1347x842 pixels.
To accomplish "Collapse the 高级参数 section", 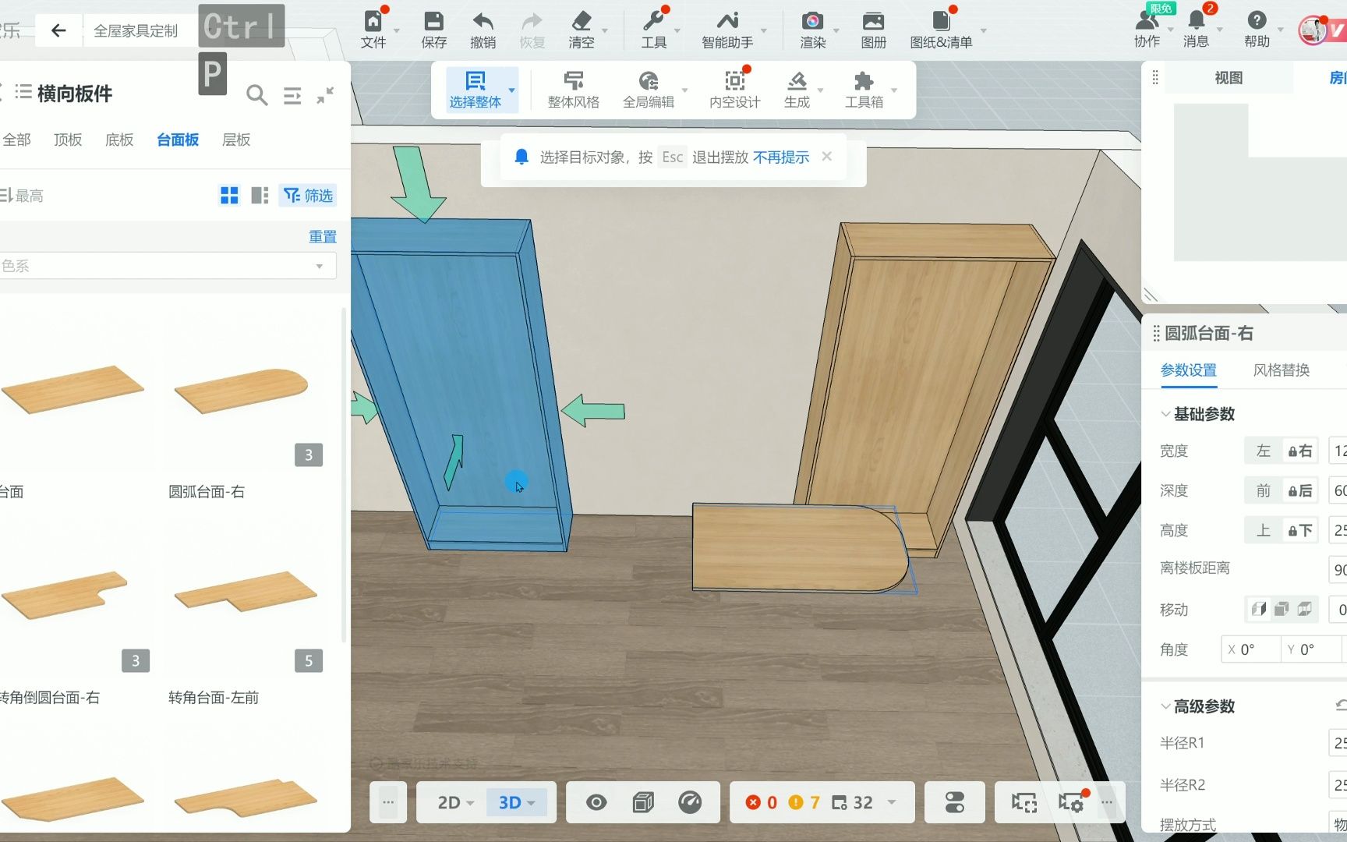I will point(1165,706).
